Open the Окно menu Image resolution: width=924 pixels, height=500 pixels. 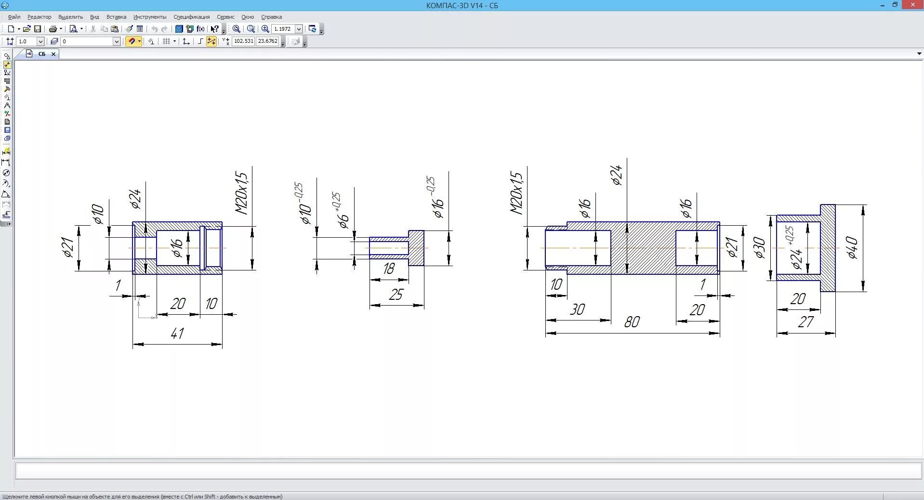point(248,17)
